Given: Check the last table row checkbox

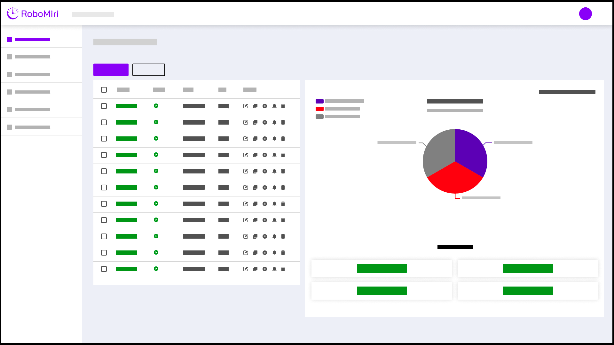Looking at the screenshot, I should pos(104,269).
